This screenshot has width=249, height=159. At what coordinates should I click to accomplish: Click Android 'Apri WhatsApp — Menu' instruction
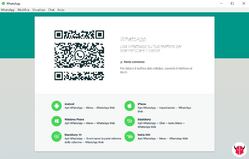pos(90,108)
